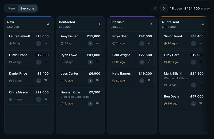The image size is (214, 139).
Task: Click the count badge in Site visit column
Action: pyautogui.click(x=151, y=24)
